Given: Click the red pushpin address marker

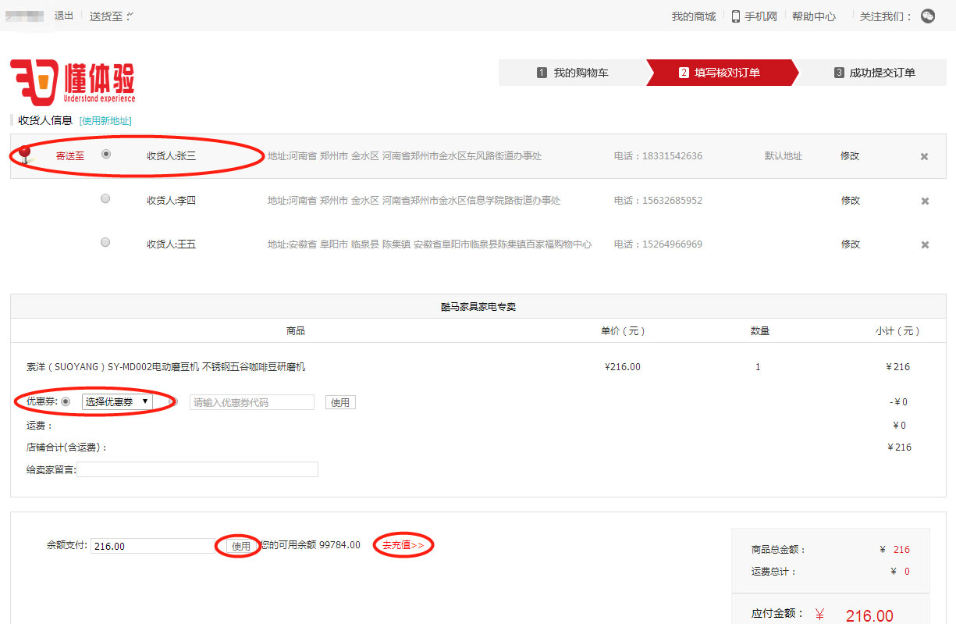Looking at the screenshot, I should tap(25, 153).
